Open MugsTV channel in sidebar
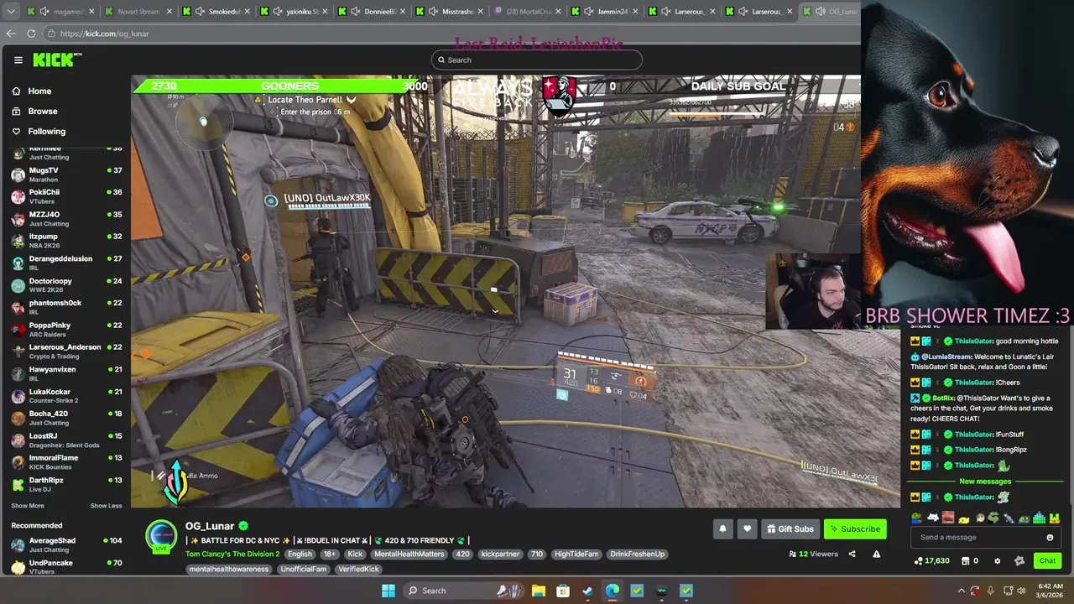 pyautogui.click(x=65, y=174)
